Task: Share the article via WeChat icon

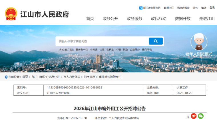Action: click(201, 116)
